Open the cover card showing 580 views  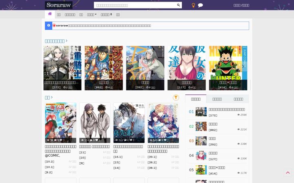point(163,123)
